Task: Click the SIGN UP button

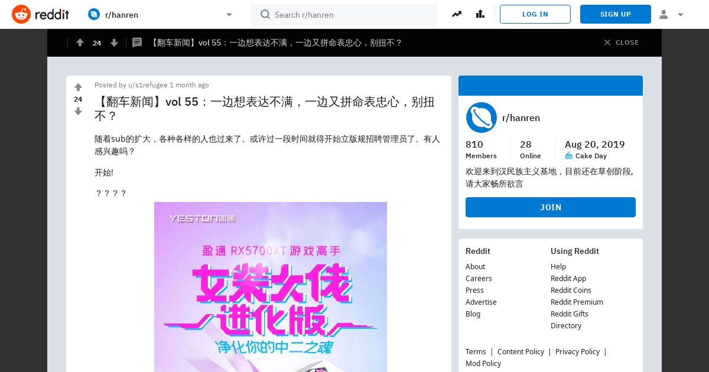Action: pos(616,14)
